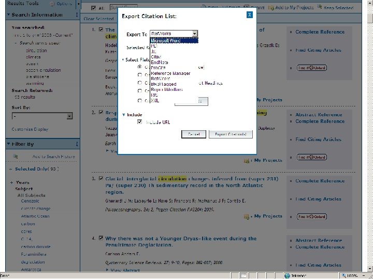Open Complete Reference for result 1
This screenshot has height=279, width=373.
tap(320, 32)
